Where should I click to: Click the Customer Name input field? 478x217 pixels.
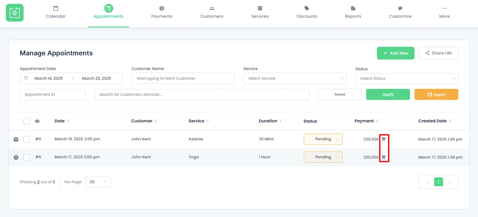pos(183,78)
